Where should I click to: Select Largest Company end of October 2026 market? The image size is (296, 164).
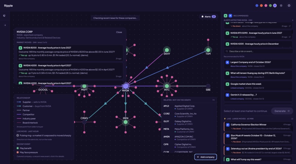point(258,64)
